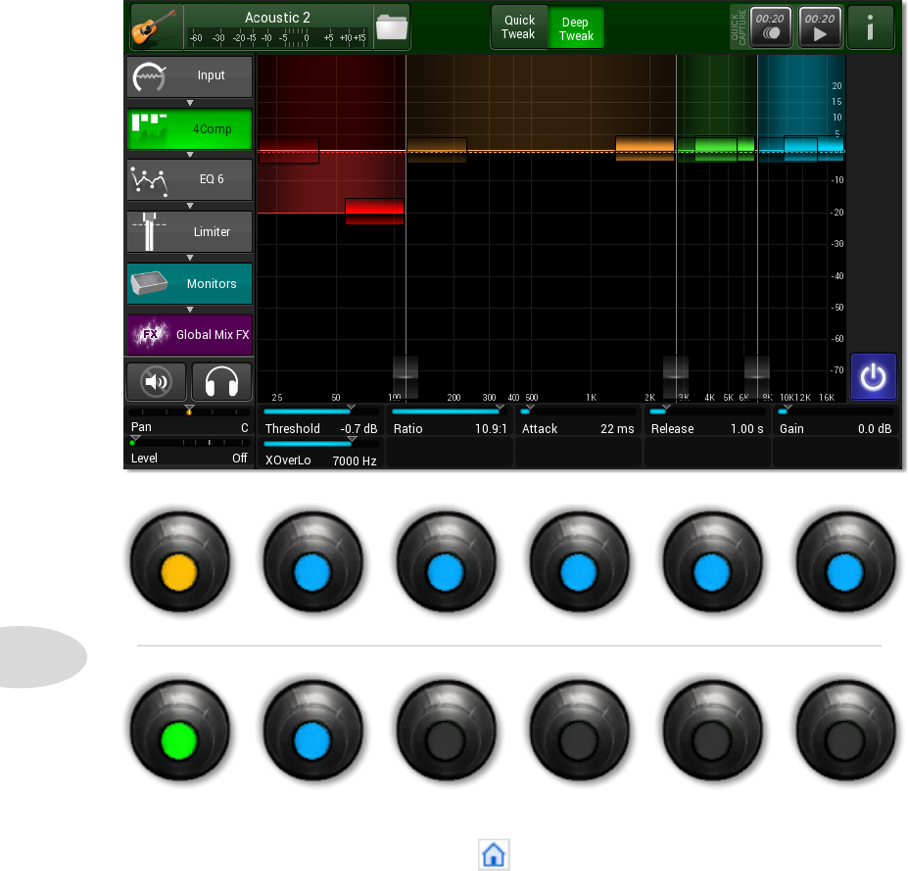Toggle headphone solo button
This screenshot has height=871, width=908.
[x=221, y=382]
